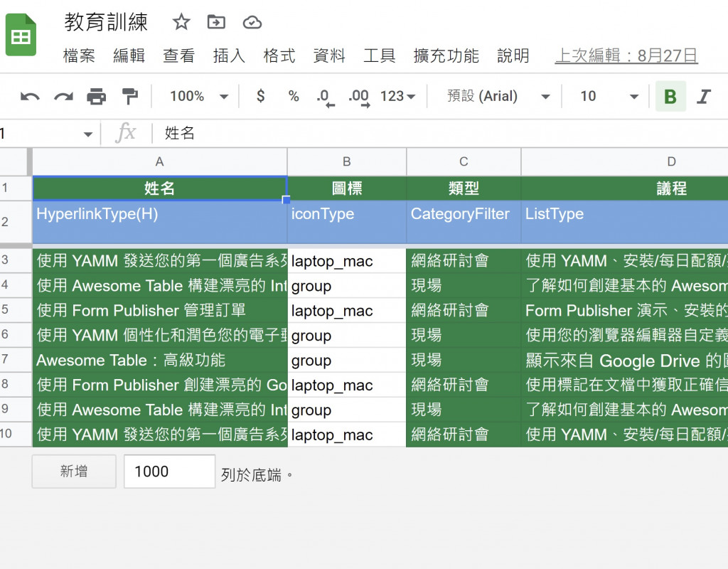This screenshot has width=728, height=569.
Task: Click the redo arrow
Action: tap(63, 97)
